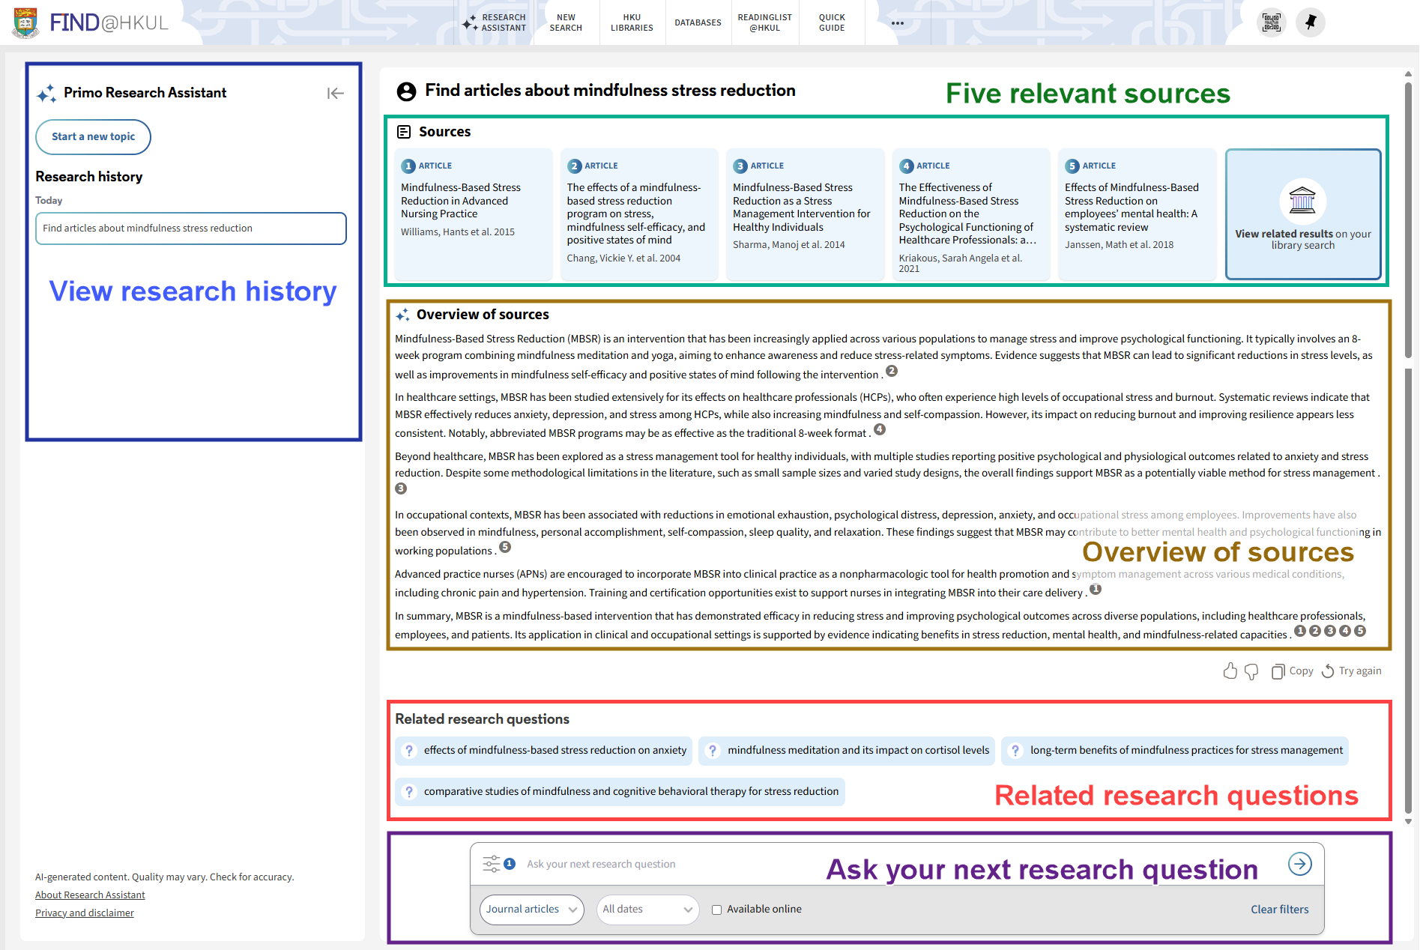Click the pin icon in header
The height and width of the screenshot is (950, 1420).
(x=1311, y=22)
